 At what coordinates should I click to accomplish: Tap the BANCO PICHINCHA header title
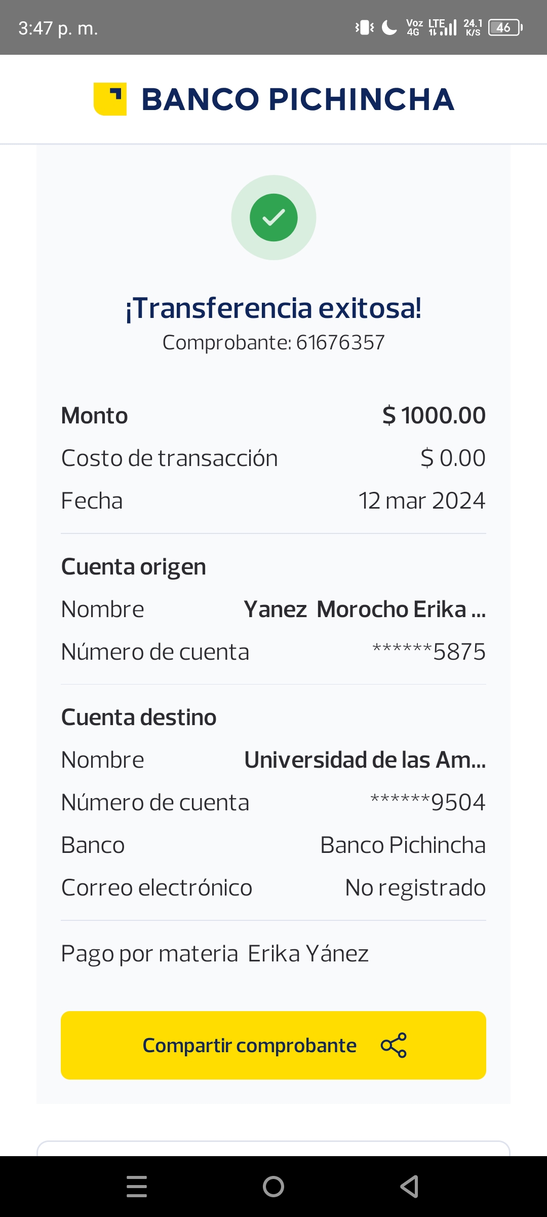click(x=297, y=99)
